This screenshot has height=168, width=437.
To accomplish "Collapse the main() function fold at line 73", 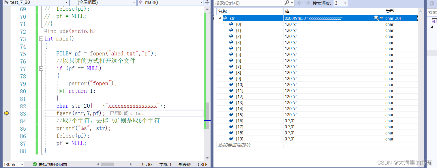I will coord(41,38).
